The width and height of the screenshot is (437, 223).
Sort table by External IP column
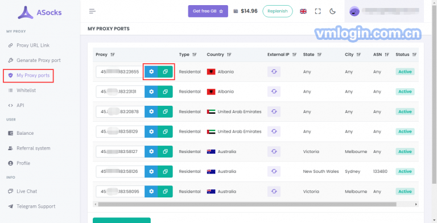pyautogui.click(x=294, y=55)
